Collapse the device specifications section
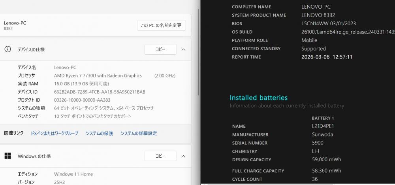The image size is (395, 185). [x=183, y=49]
